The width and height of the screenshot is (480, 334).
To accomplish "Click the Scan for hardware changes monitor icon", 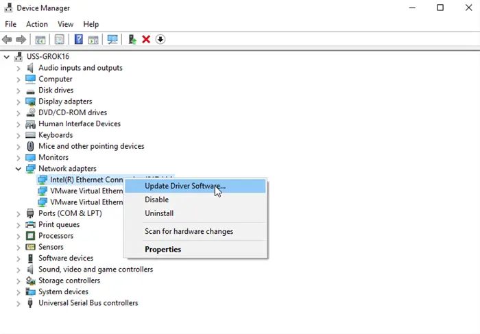I will pyautogui.click(x=112, y=40).
